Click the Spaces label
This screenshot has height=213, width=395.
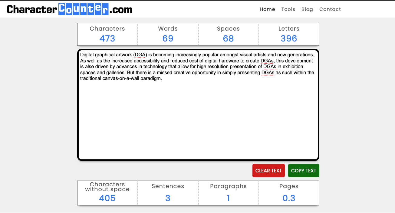[228, 28]
